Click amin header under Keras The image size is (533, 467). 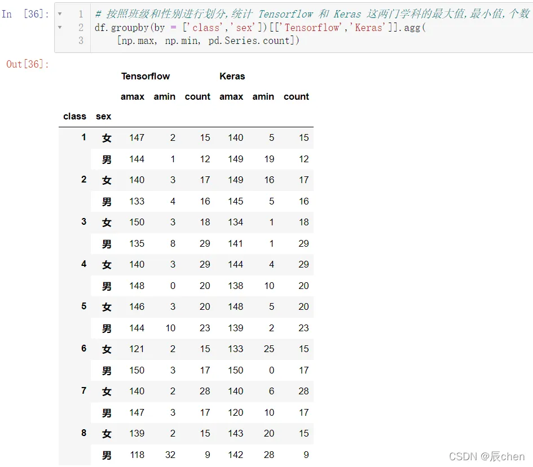click(x=263, y=97)
